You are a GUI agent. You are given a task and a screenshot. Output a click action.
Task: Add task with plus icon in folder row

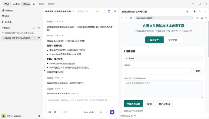(39, 33)
